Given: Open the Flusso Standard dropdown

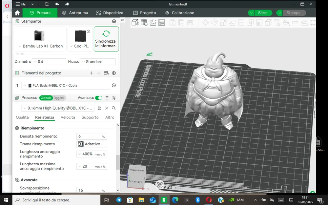Looking at the screenshot, I should (x=98, y=62).
